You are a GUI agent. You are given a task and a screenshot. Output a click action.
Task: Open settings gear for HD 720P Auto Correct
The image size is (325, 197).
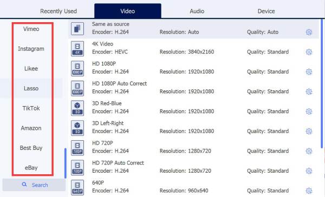309,171
